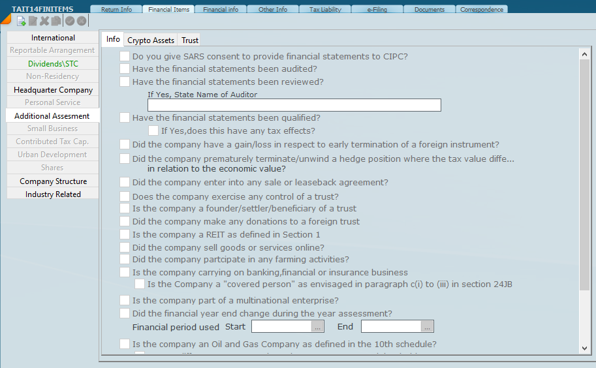The width and height of the screenshot is (596, 368).
Task: Switch to the Crypto Assets tab
Action: pos(151,40)
